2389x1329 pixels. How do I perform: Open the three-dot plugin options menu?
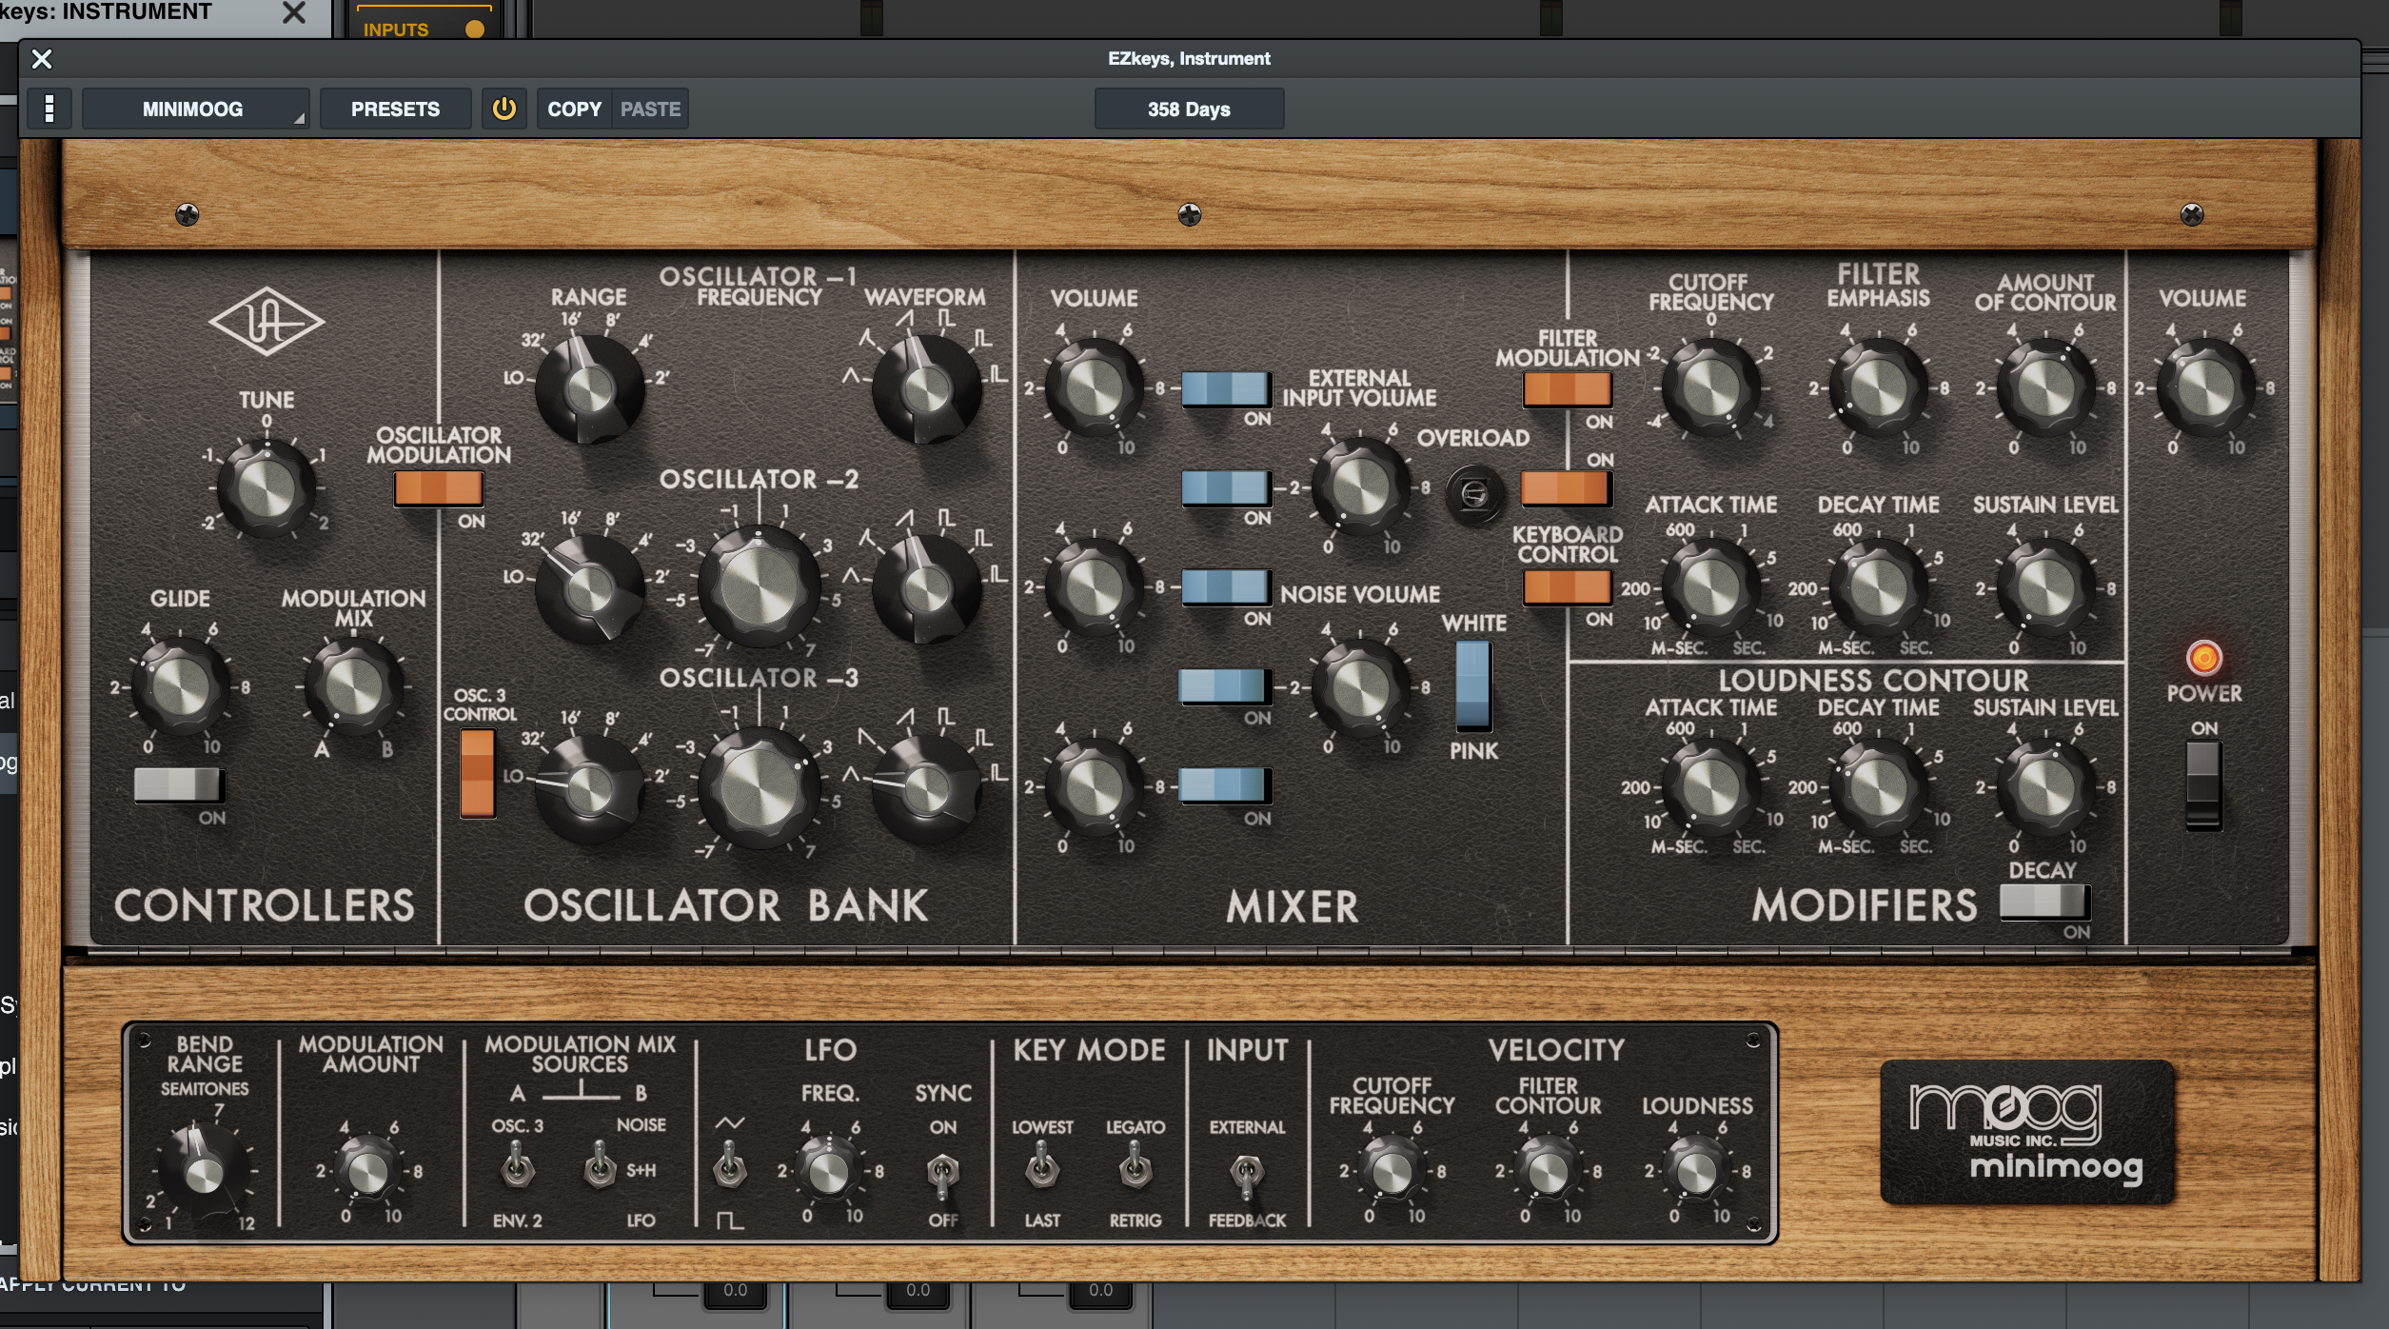point(49,109)
